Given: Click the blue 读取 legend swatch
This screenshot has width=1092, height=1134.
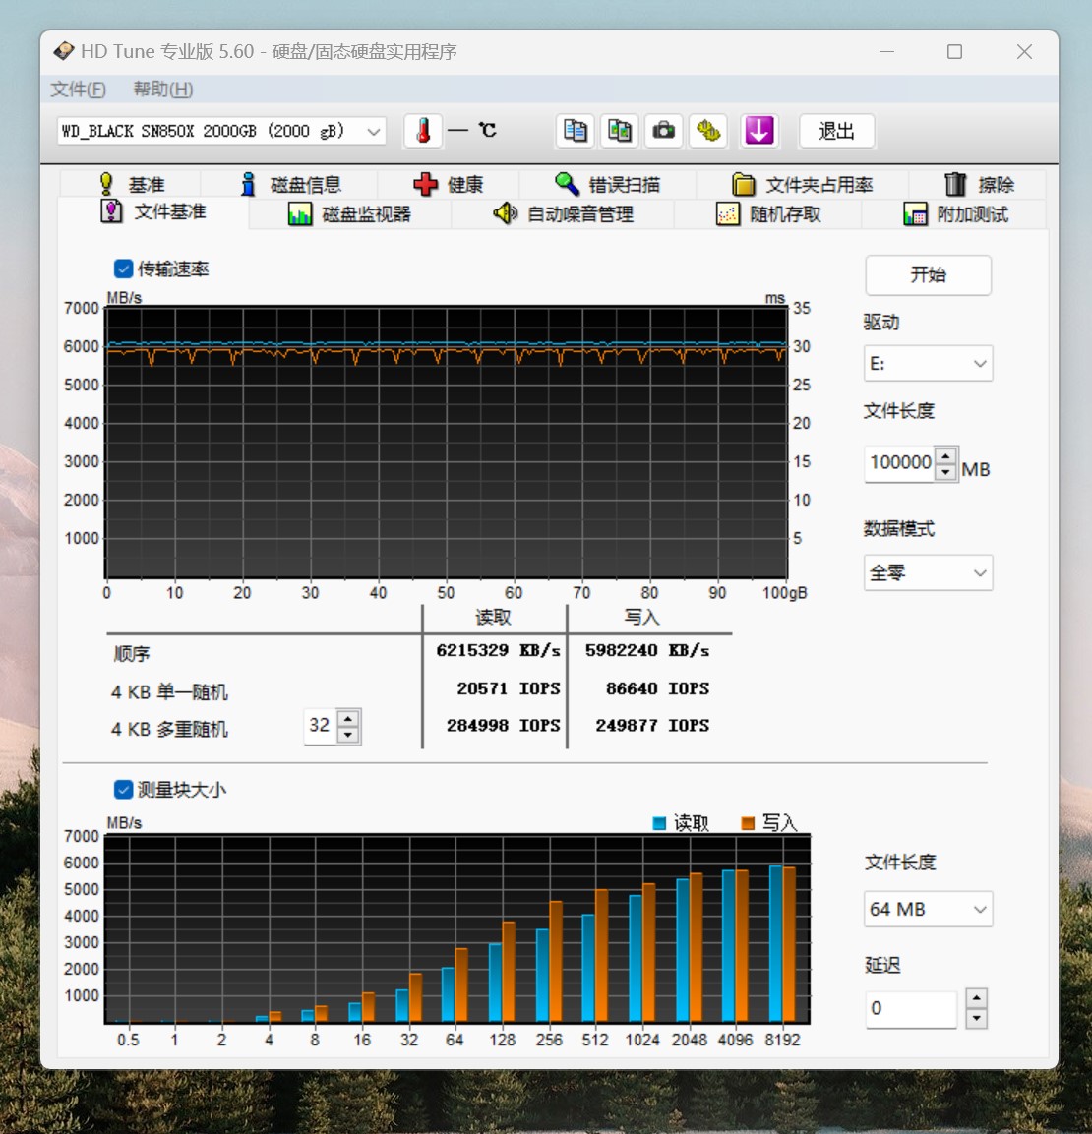Looking at the screenshot, I should click(x=659, y=823).
